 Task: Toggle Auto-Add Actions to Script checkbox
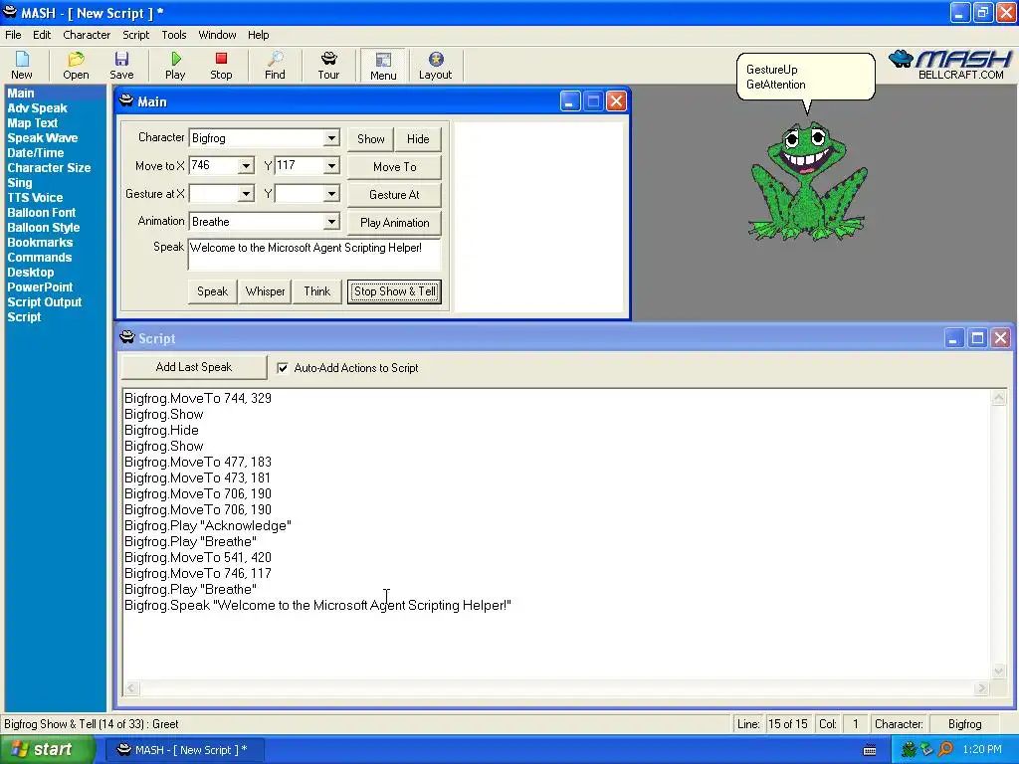click(283, 368)
